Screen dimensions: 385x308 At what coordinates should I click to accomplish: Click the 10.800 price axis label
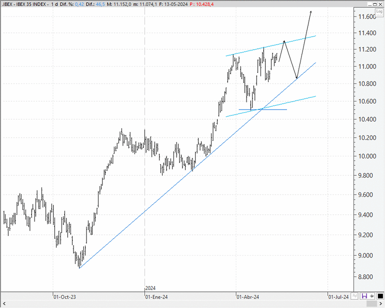click(x=367, y=84)
